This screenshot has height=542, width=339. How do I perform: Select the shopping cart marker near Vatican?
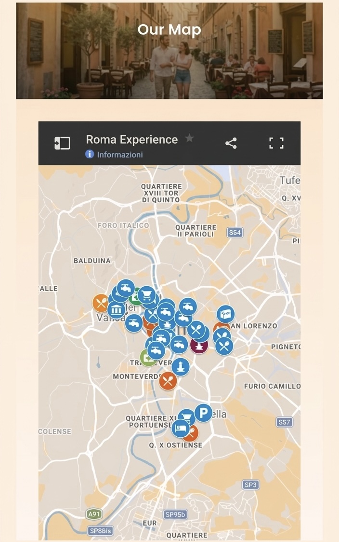(146, 294)
